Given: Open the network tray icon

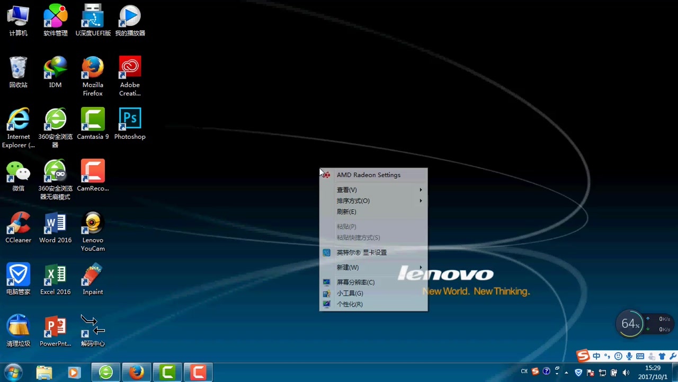Looking at the screenshot, I should [602, 372].
